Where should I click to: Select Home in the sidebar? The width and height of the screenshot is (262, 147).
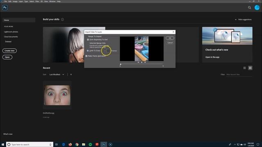(x=19, y=20)
